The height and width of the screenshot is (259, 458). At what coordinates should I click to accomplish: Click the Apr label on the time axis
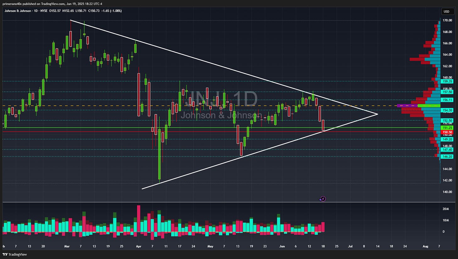pyautogui.click(x=138, y=246)
